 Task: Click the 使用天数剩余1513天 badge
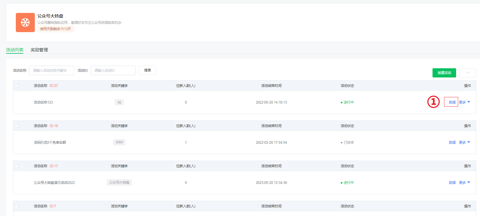[x=56, y=29]
